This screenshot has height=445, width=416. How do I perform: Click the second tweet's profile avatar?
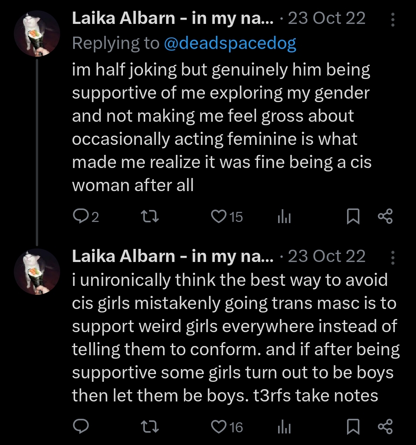point(37,272)
